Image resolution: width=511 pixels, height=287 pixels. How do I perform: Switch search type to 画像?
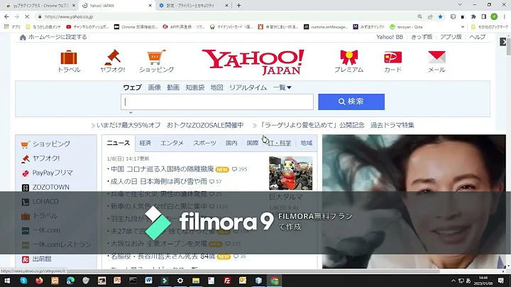click(x=154, y=87)
